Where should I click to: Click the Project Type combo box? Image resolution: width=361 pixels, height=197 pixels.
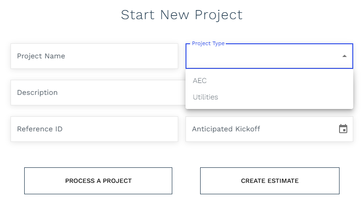point(269,56)
